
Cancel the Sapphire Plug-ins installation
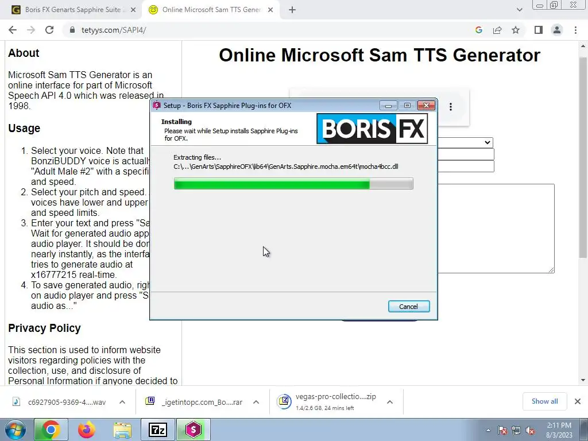[409, 307]
